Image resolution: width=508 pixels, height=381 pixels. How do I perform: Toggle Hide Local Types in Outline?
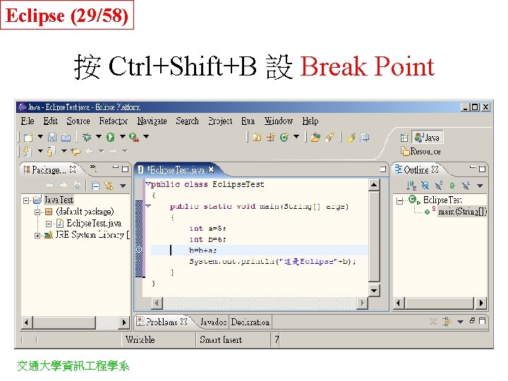click(466, 186)
